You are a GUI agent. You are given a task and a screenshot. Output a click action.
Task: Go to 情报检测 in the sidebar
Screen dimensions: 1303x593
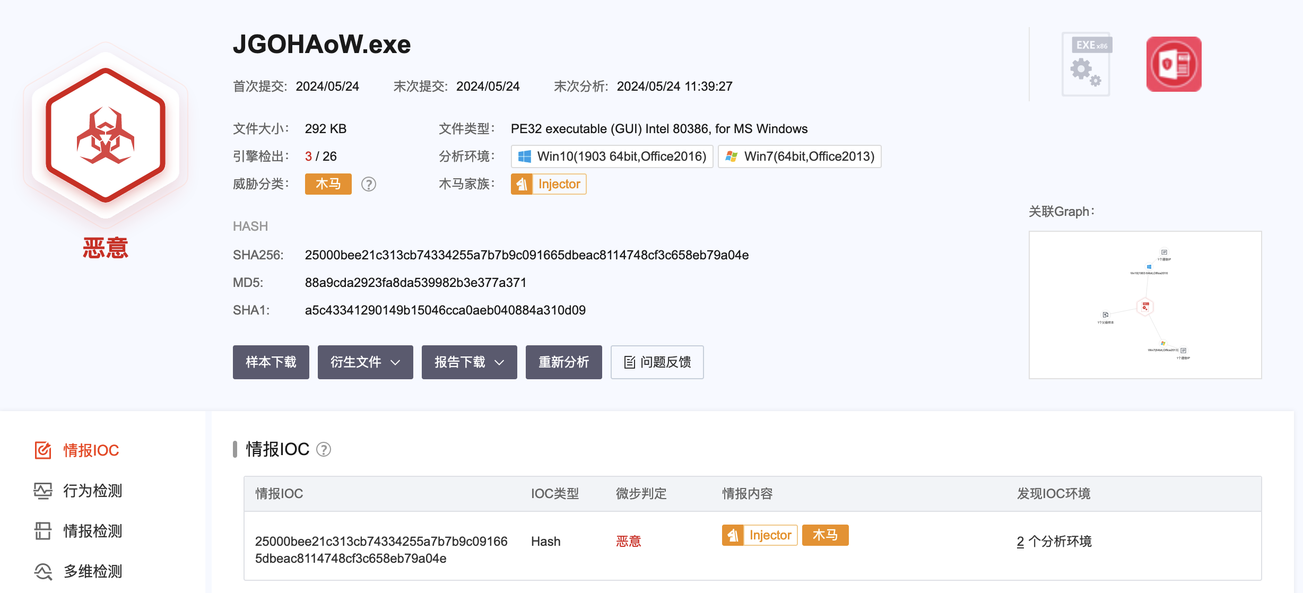coord(78,531)
